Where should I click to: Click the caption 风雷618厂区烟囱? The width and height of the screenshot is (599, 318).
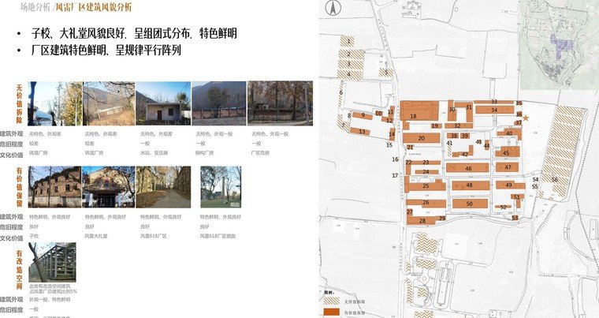[218, 236]
